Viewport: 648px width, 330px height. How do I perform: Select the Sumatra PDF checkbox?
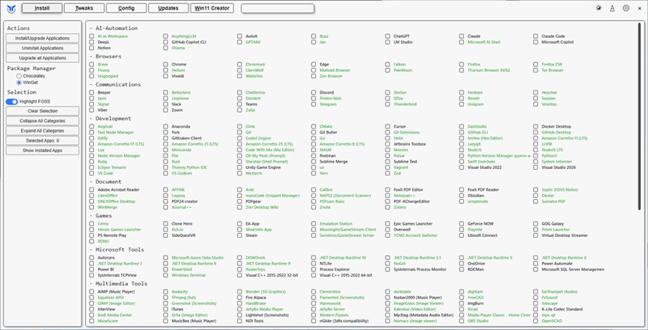point(535,201)
